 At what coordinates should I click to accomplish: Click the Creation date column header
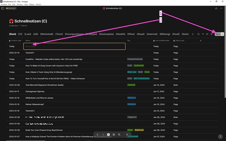[15, 41]
